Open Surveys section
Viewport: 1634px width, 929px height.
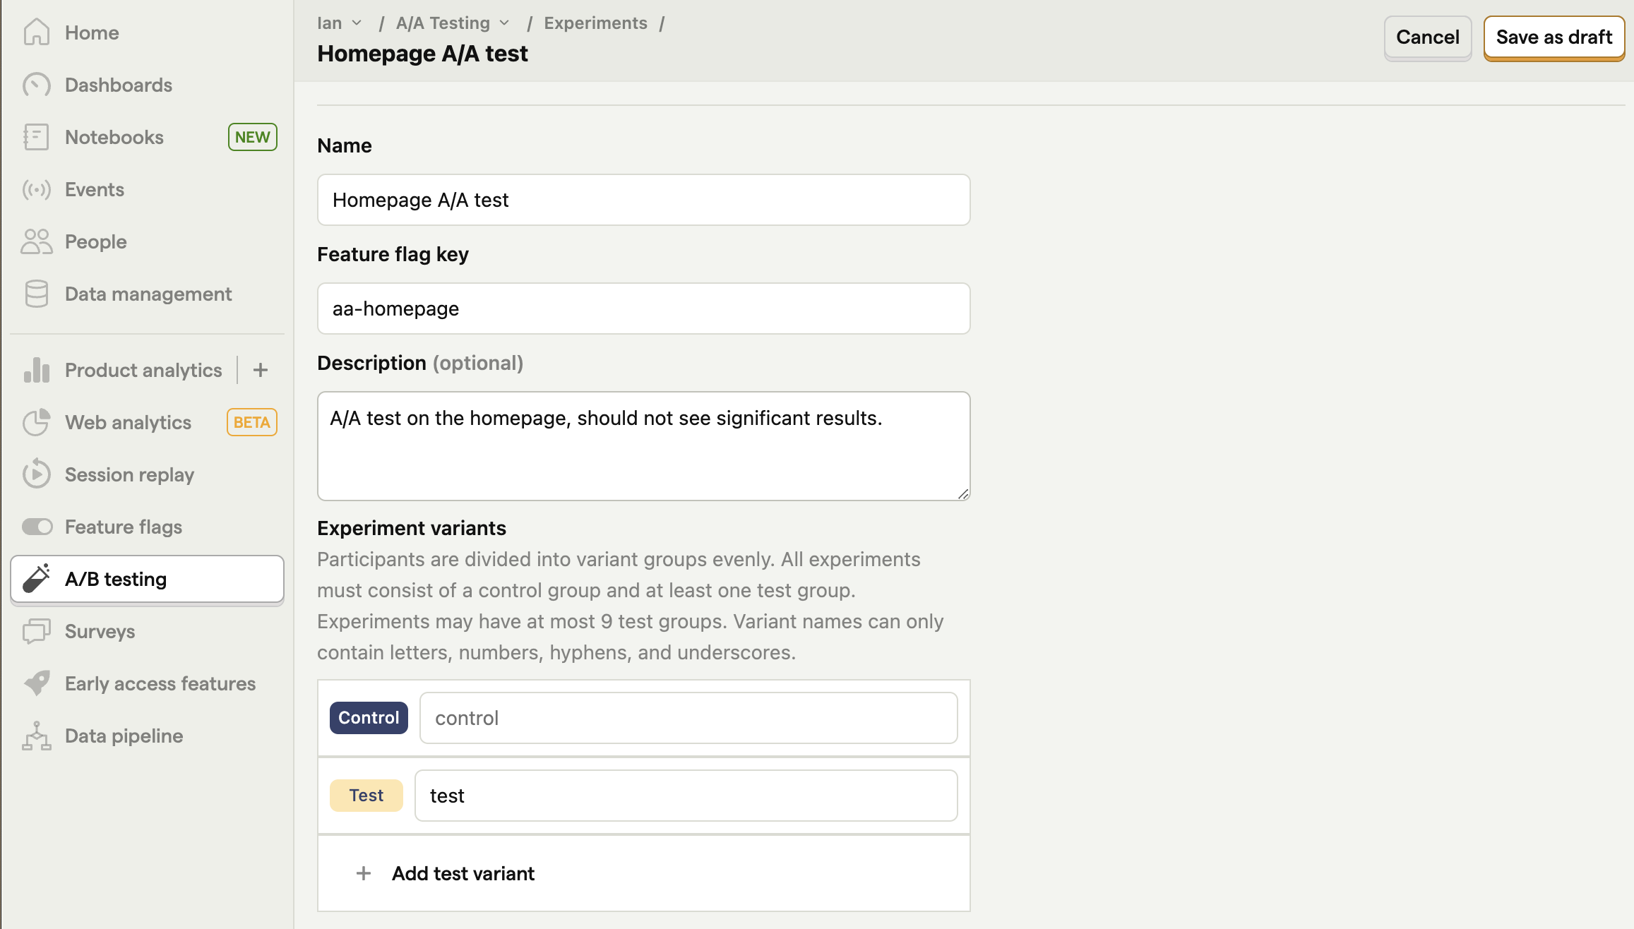(x=147, y=631)
